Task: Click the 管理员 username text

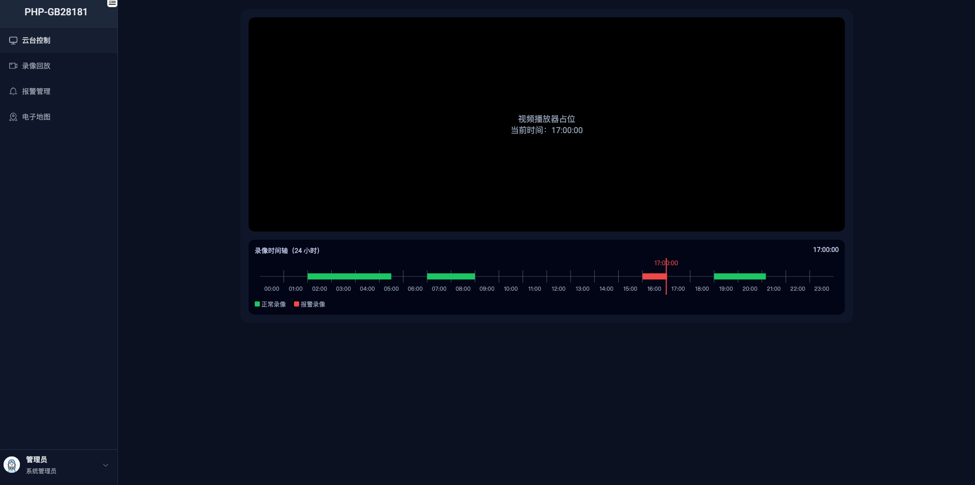Action: click(x=37, y=459)
